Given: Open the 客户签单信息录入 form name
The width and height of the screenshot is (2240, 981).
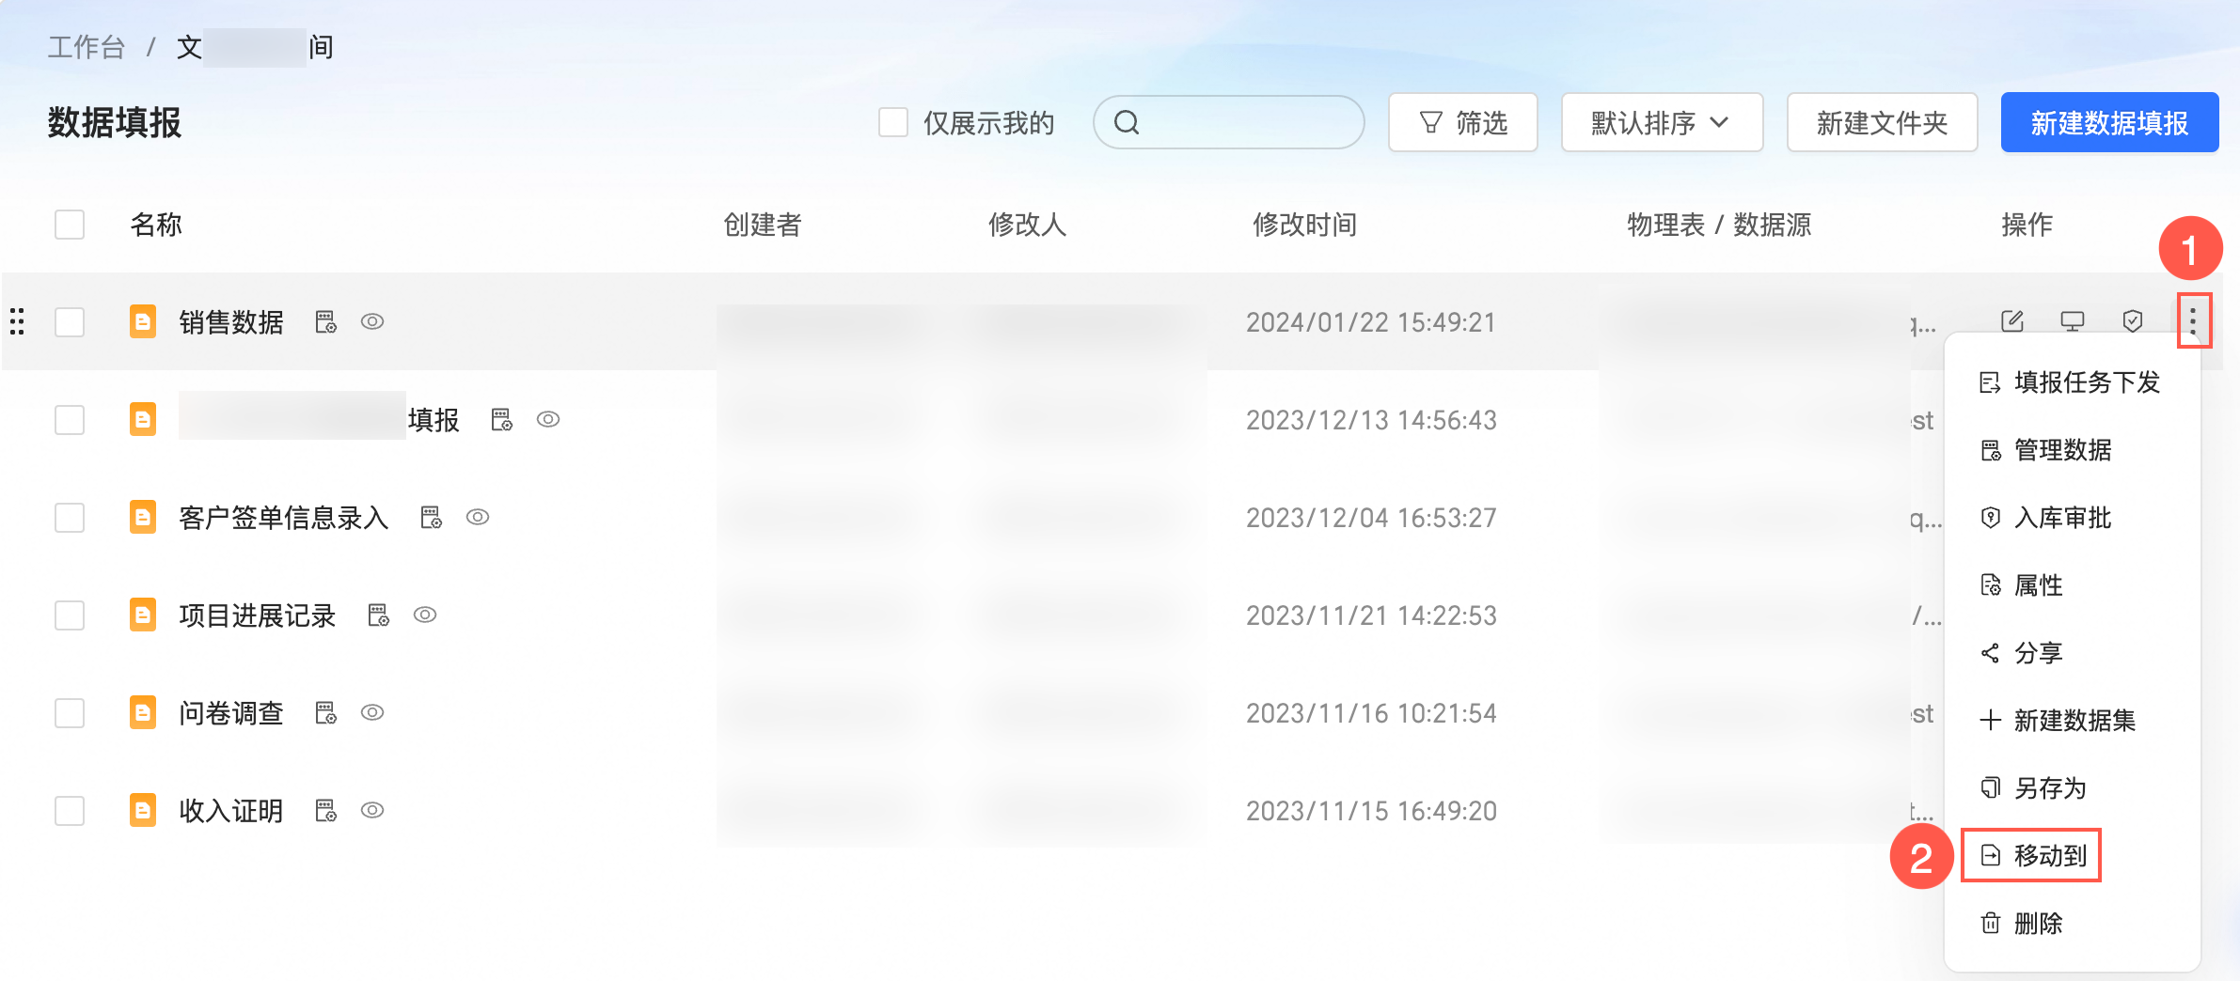Looking at the screenshot, I should coord(284,518).
